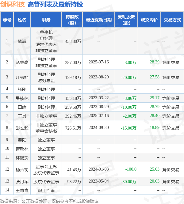Click the name 张刚
Image resolution: width=184 pixels, height=204 pixels.
pyautogui.click(x=22, y=89)
